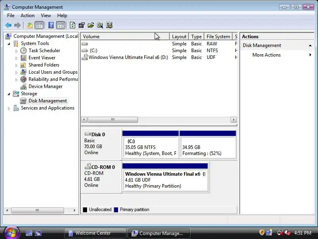Expand the Task Scheduler node arrow
The height and width of the screenshot is (239, 318).
point(16,51)
